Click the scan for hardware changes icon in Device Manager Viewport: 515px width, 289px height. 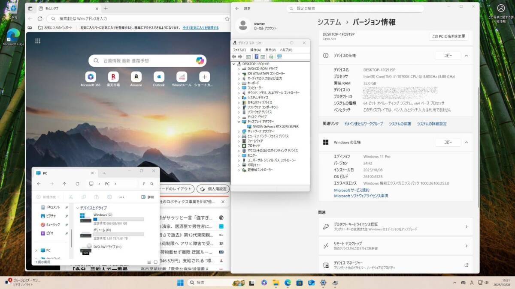click(279, 57)
